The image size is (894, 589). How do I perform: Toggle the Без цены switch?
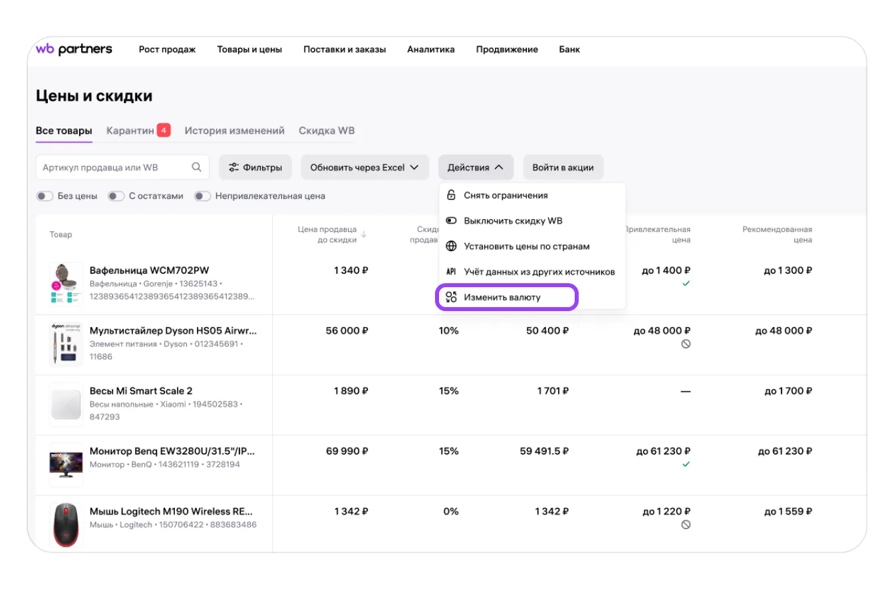pos(45,196)
